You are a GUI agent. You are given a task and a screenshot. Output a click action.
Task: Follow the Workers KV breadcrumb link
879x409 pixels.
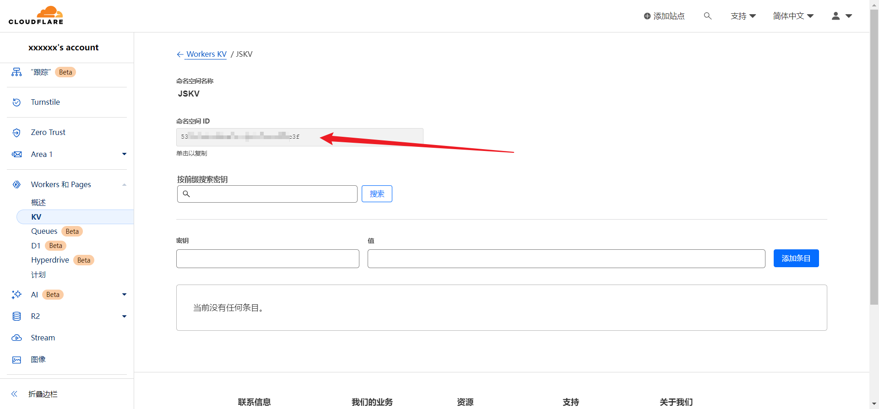coord(206,54)
